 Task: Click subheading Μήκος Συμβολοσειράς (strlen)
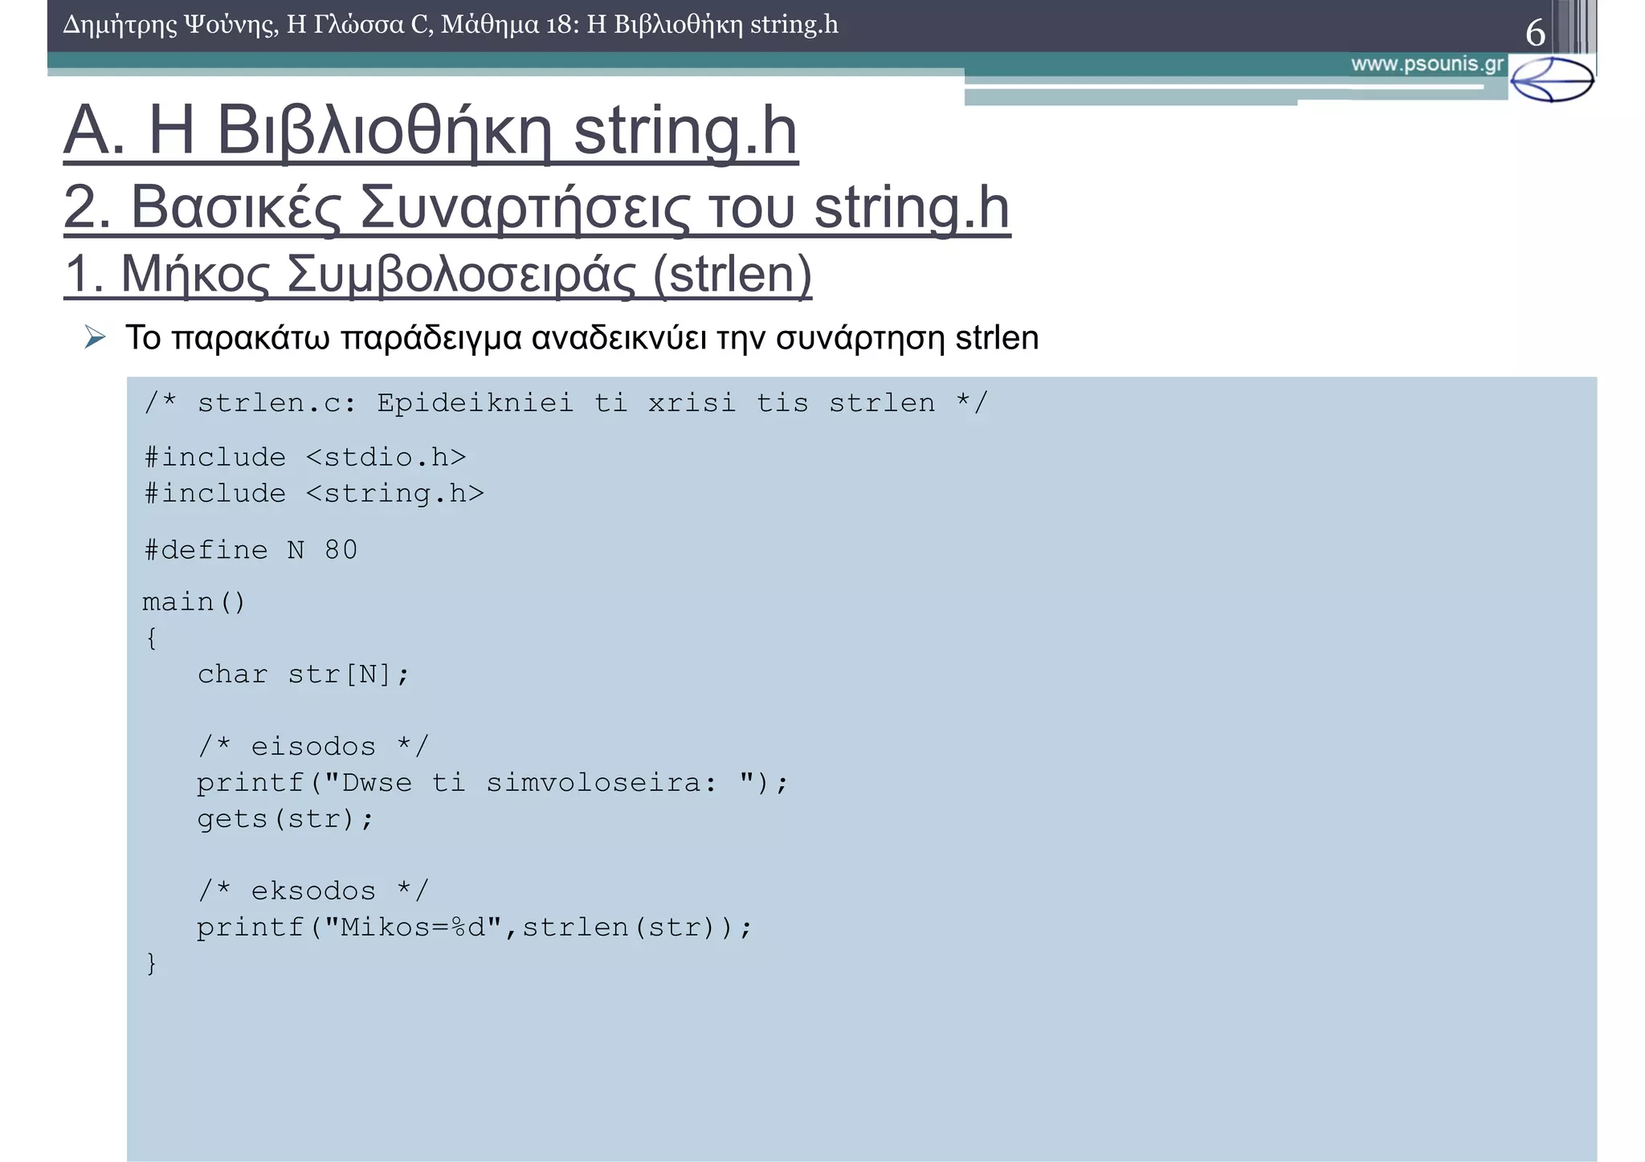click(x=438, y=274)
